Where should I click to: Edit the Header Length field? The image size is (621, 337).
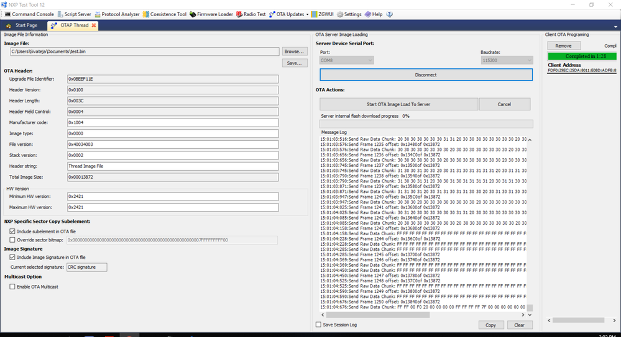click(173, 101)
